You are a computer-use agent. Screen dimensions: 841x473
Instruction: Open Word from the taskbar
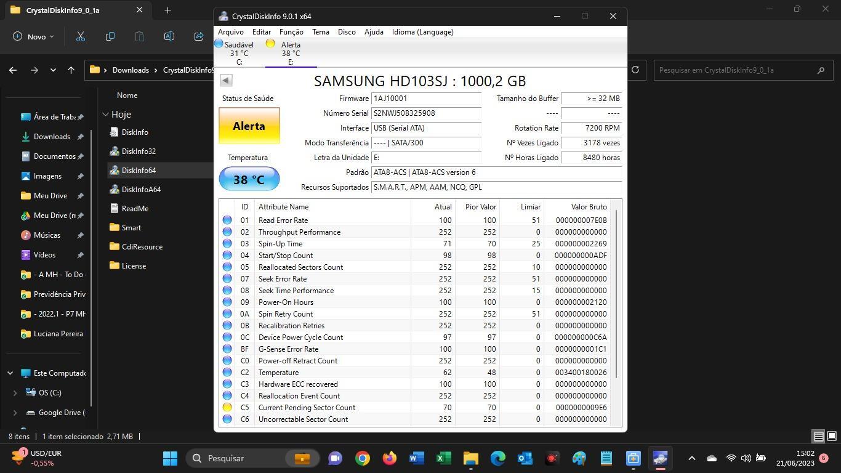click(417, 458)
